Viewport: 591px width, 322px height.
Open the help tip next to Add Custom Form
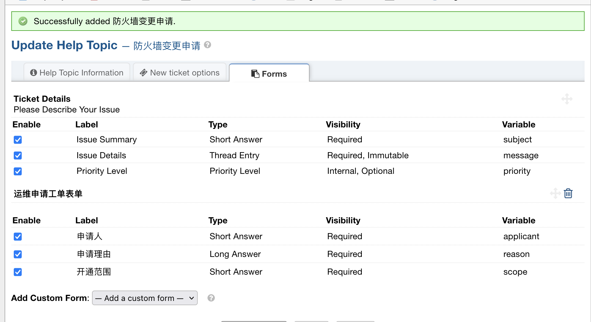coord(211,298)
